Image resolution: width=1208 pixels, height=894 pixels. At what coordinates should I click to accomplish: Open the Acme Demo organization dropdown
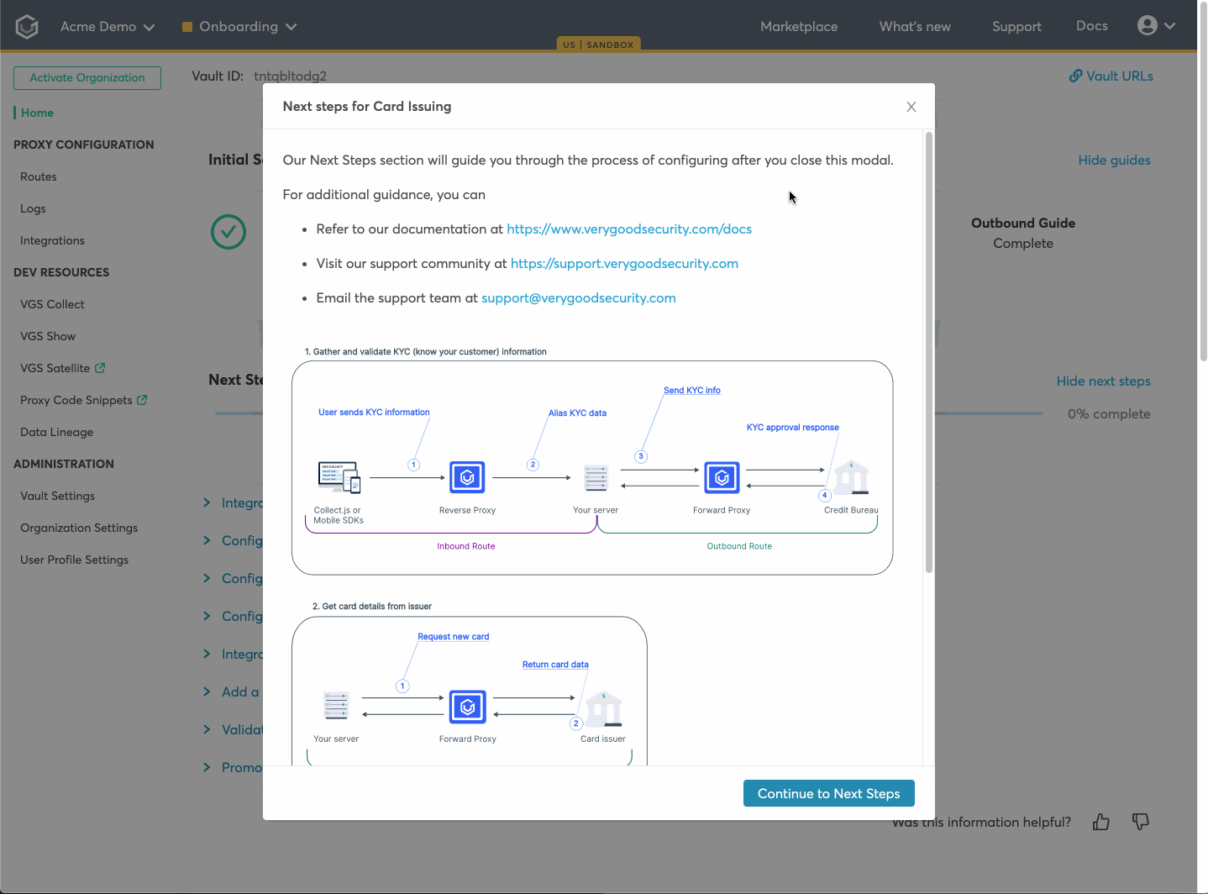point(108,27)
